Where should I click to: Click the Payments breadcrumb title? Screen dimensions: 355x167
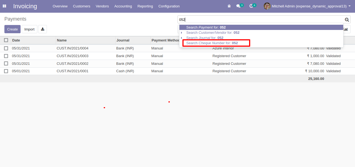pyautogui.click(x=15, y=19)
